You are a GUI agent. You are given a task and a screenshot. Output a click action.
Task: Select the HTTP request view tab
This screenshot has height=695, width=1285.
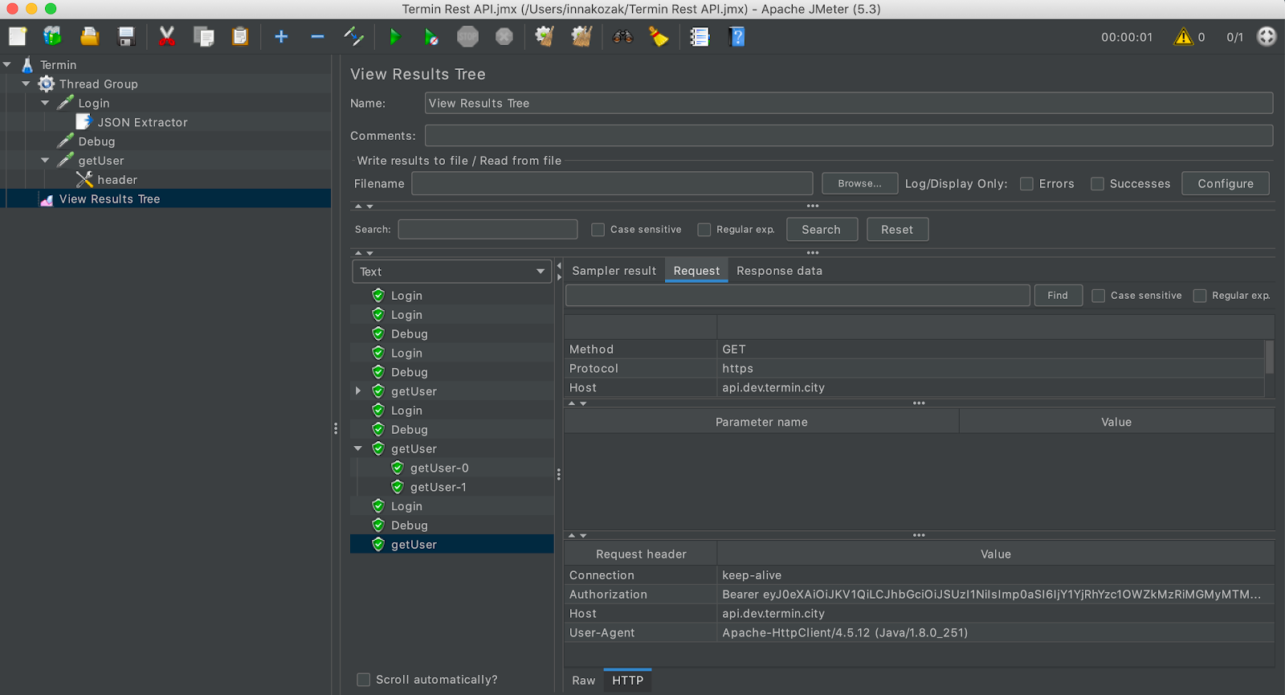click(x=628, y=681)
